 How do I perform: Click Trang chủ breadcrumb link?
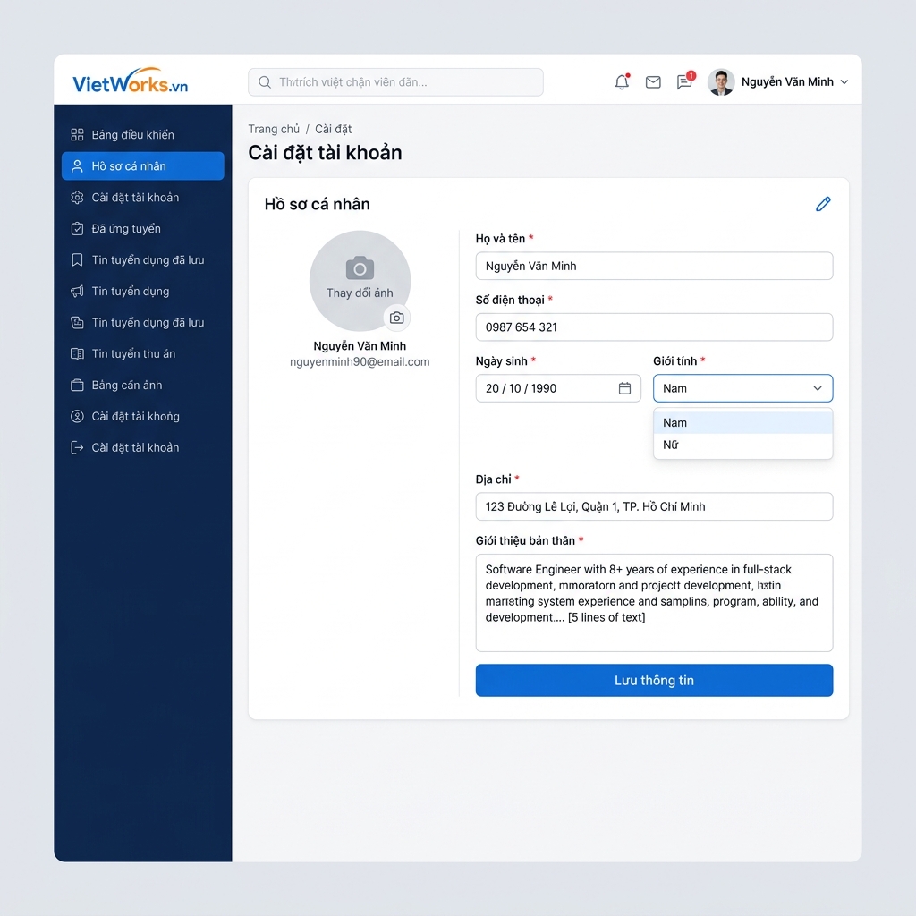274,129
